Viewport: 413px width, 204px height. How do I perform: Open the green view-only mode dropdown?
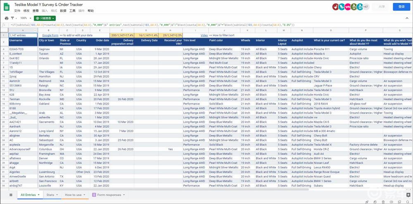point(45,18)
